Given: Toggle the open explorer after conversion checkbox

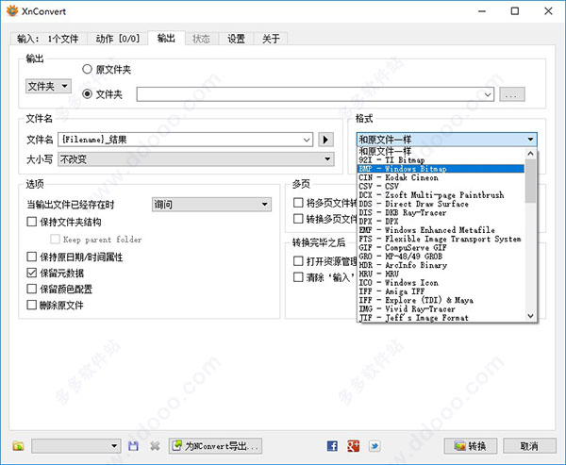Looking at the screenshot, I should (298, 261).
